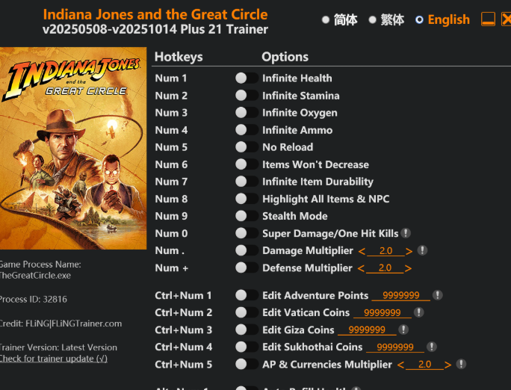The height and width of the screenshot is (390, 511).
Task: Click info icon next to Damage Multiplier
Action: pos(422,250)
